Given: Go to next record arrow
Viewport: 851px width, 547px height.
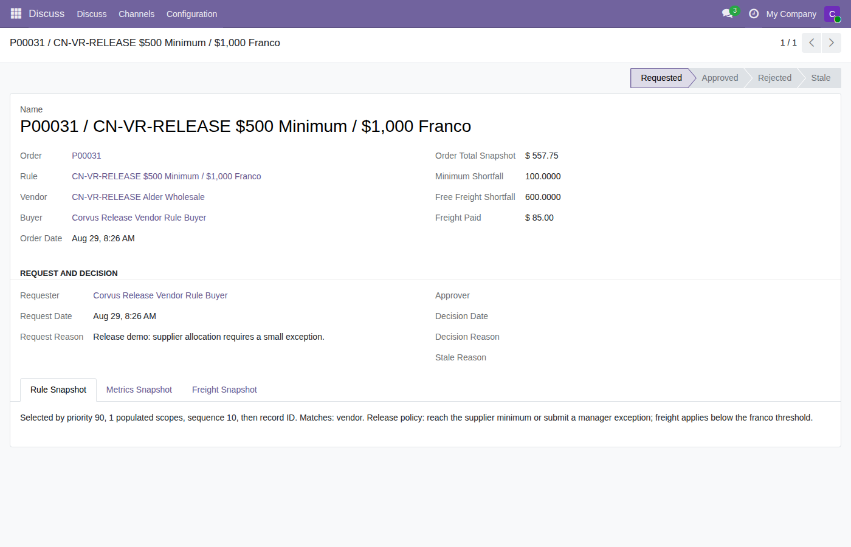Looking at the screenshot, I should (x=832, y=43).
